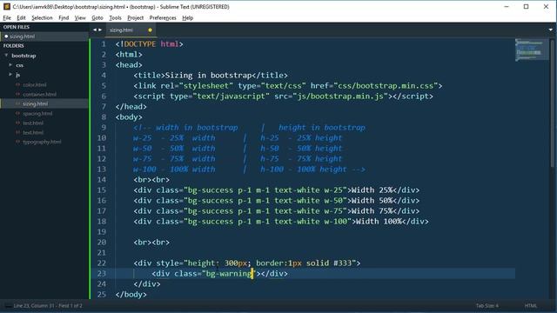The image size is (557, 313).
Task: Click the Width 100% text on line 18
Action: point(379,222)
